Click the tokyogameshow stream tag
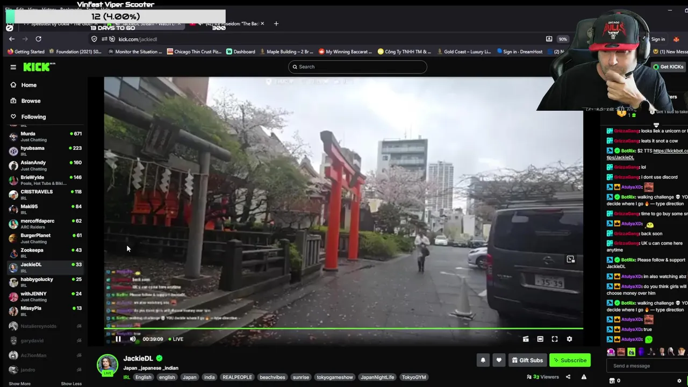 [335, 377]
